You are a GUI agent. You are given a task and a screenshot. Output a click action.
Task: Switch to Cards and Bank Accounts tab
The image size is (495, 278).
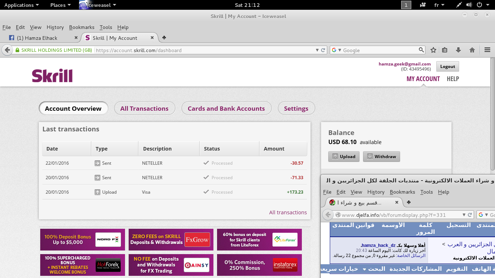226,109
